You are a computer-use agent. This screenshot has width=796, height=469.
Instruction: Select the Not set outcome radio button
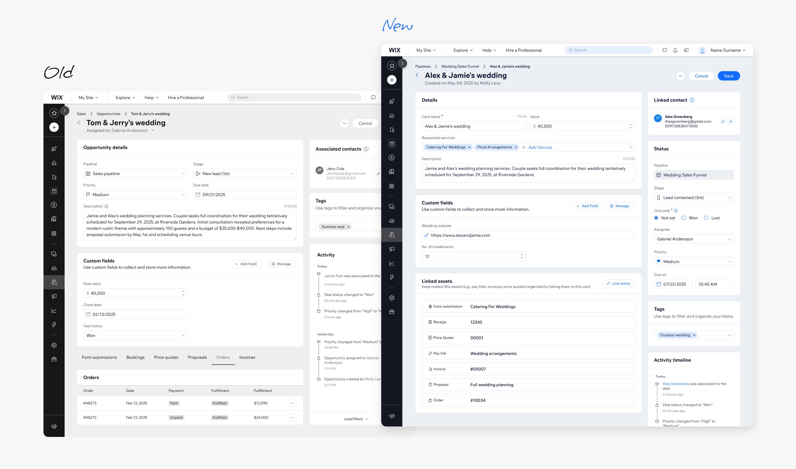(656, 218)
